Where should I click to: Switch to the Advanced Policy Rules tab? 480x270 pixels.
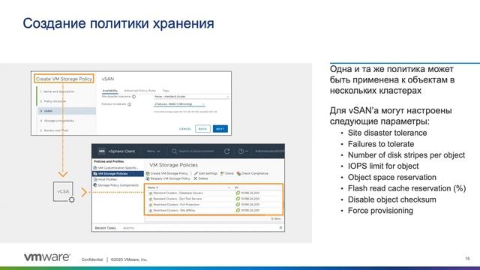pyautogui.click(x=140, y=91)
